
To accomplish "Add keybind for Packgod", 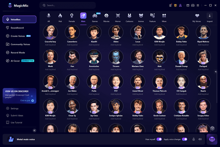I will click(203, 69).
